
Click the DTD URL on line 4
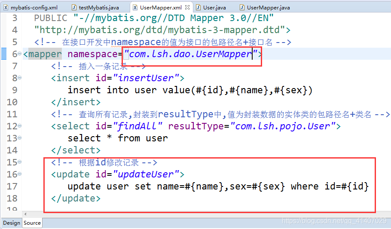(x=162, y=30)
